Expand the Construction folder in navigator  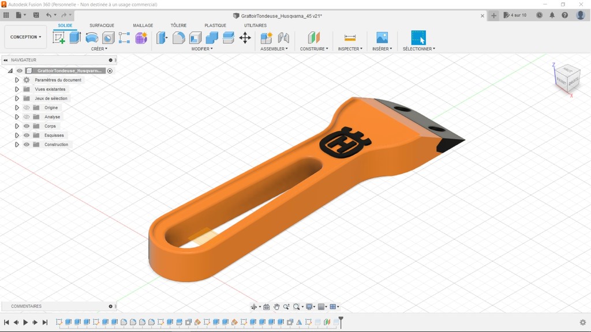(x=17, y=145)
